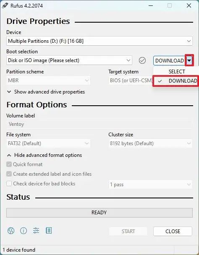Open the Device dropdown list
This screenshot has height=255, width=199.
(99, 41)
